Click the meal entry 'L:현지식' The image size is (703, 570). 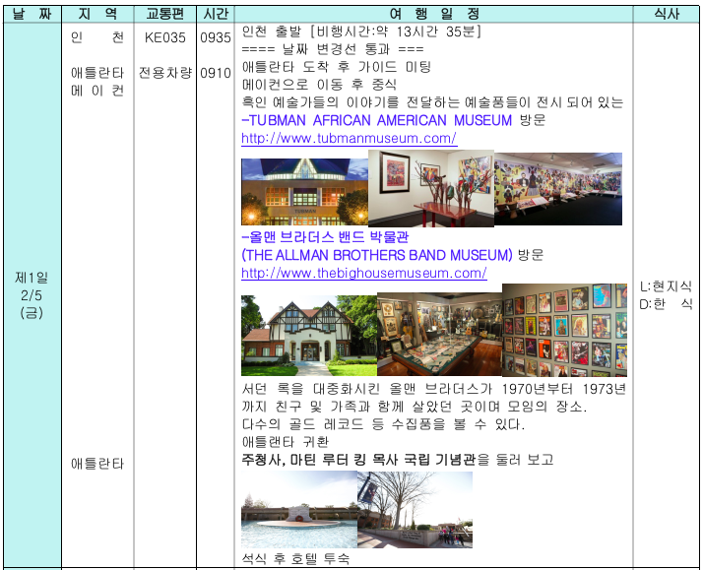point(666,286)
